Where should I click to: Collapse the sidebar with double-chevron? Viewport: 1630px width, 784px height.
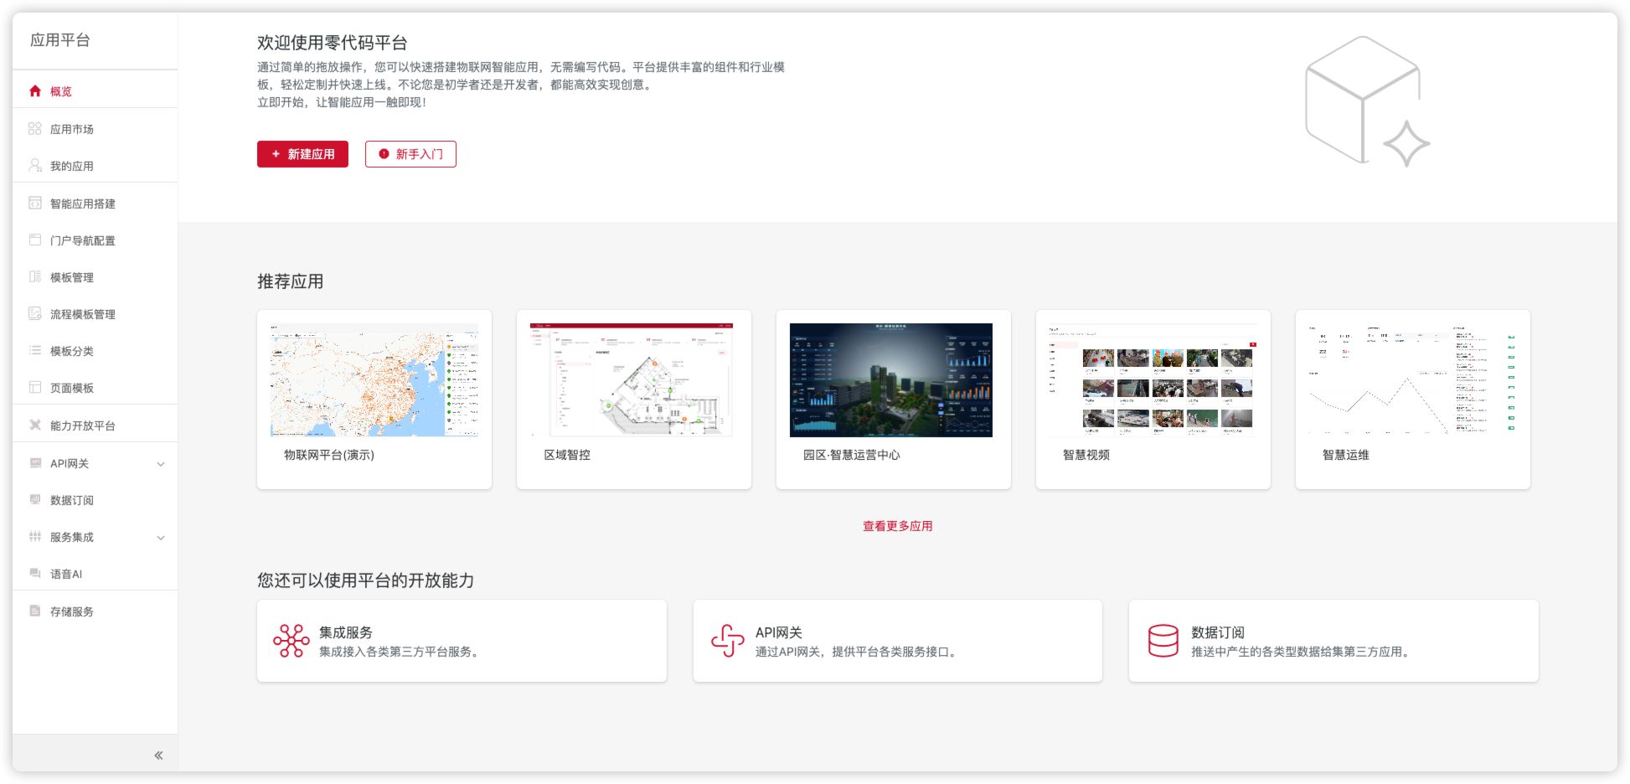[x=158, y=756]
